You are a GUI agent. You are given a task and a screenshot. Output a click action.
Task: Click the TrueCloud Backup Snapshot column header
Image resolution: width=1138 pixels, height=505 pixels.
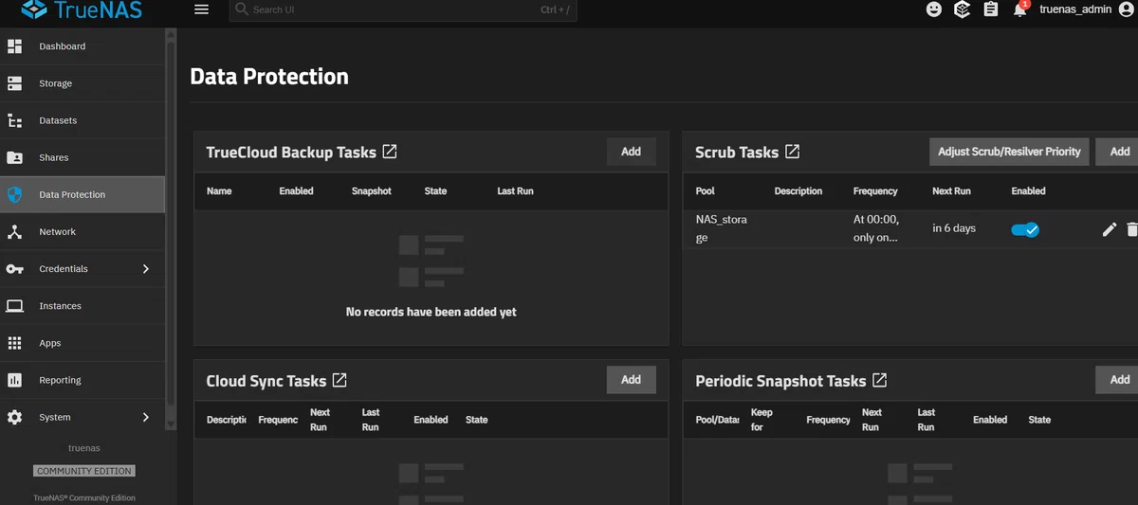[372, 191]
